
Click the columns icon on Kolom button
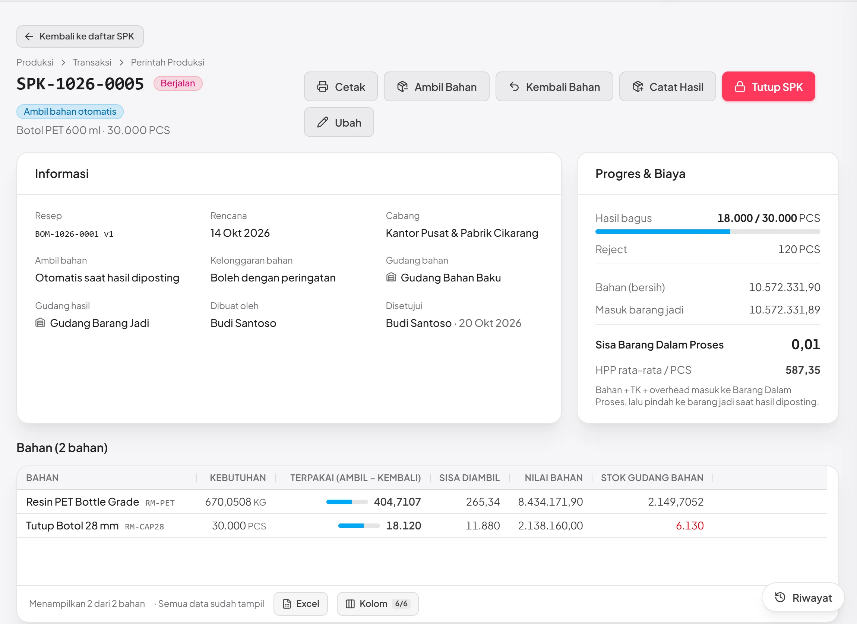[x=350, y=604]
